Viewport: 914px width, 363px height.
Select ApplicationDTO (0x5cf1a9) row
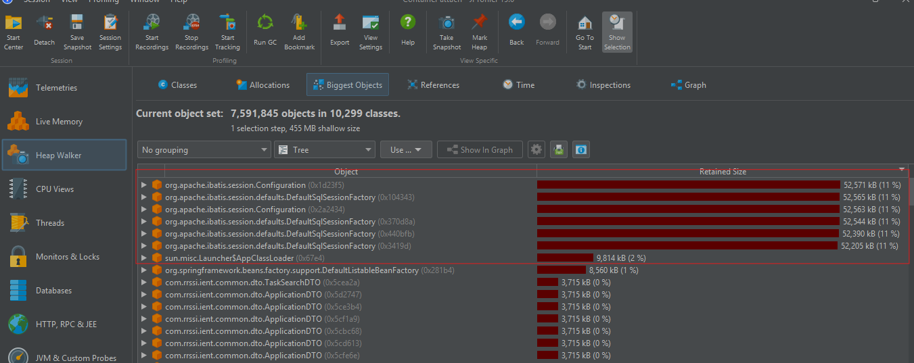(x=523, y=319)
